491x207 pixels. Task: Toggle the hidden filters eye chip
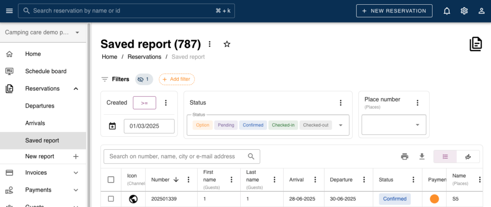click(143, 79)
